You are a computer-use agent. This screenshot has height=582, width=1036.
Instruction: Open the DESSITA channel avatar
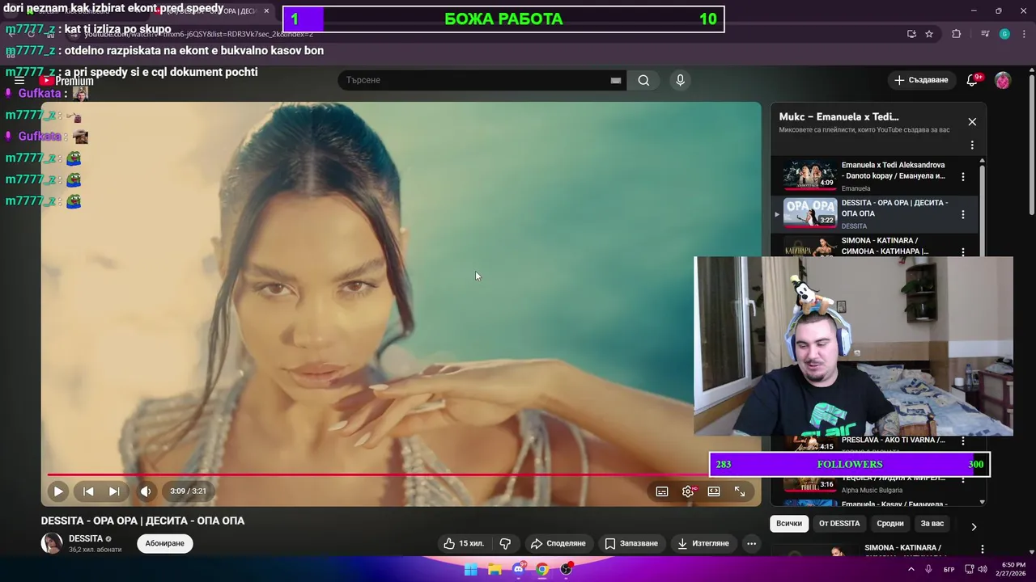52,543
